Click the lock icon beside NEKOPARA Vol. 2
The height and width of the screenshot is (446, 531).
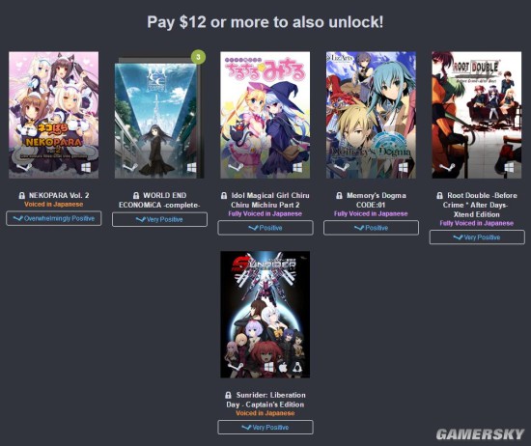click(21, 195)
